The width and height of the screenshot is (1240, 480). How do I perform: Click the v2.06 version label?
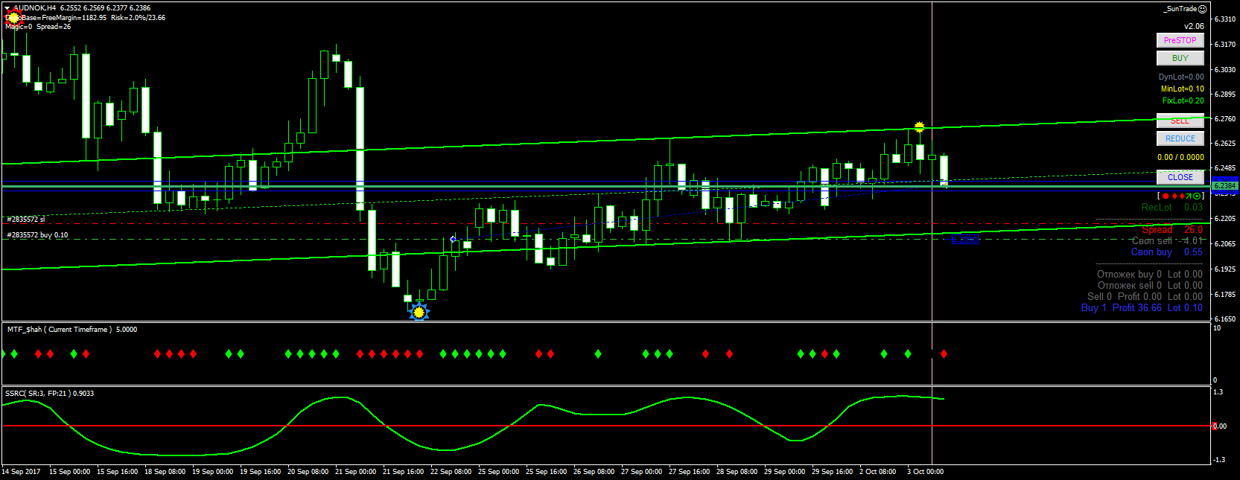tap(1194, 26)
